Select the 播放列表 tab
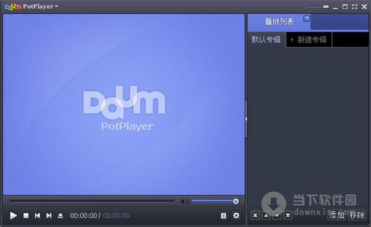The height and width of the screenshot is (227, 371). tap(279, 22)
